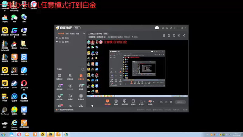Switch to the second scene tab
This screenshot has height=137, width=243.
(x=67, y=33)
